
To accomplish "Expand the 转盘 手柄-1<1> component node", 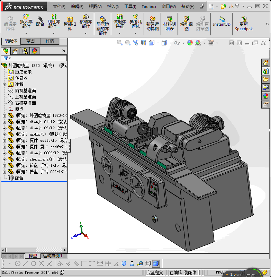I will (4, 166).
